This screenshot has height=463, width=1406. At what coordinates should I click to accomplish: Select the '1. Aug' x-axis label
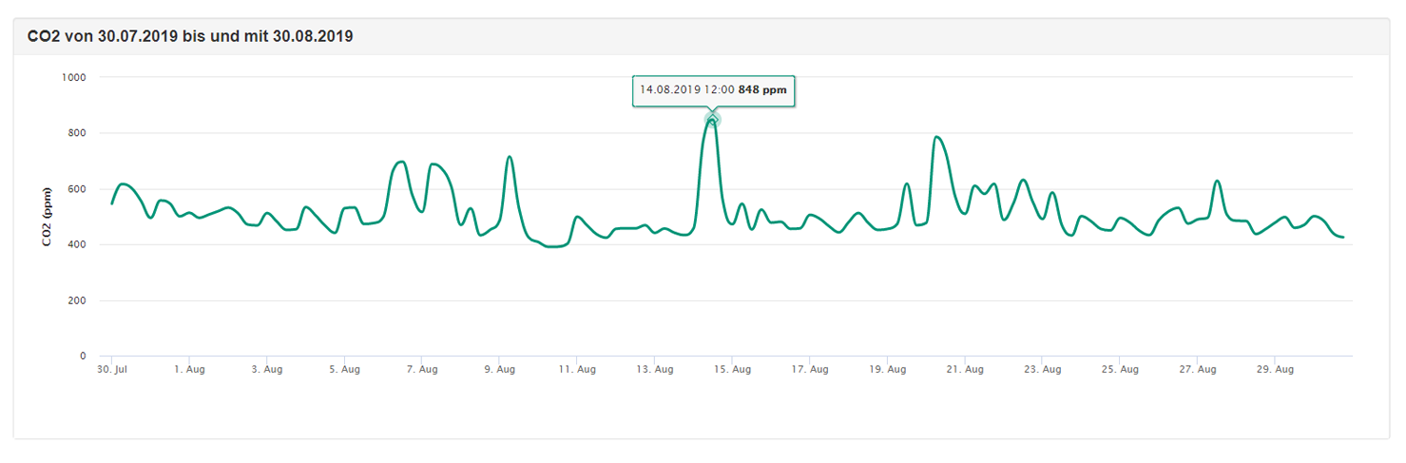click(x=189, y=369)
